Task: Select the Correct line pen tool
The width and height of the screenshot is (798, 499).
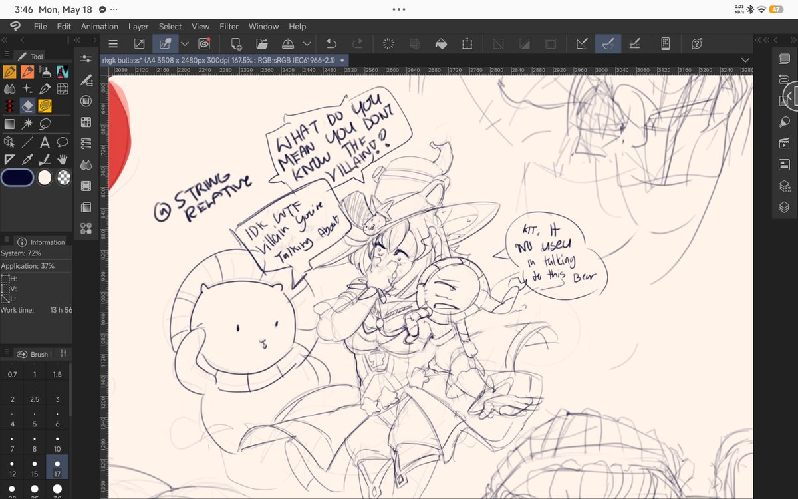Action: click(45, 159)
